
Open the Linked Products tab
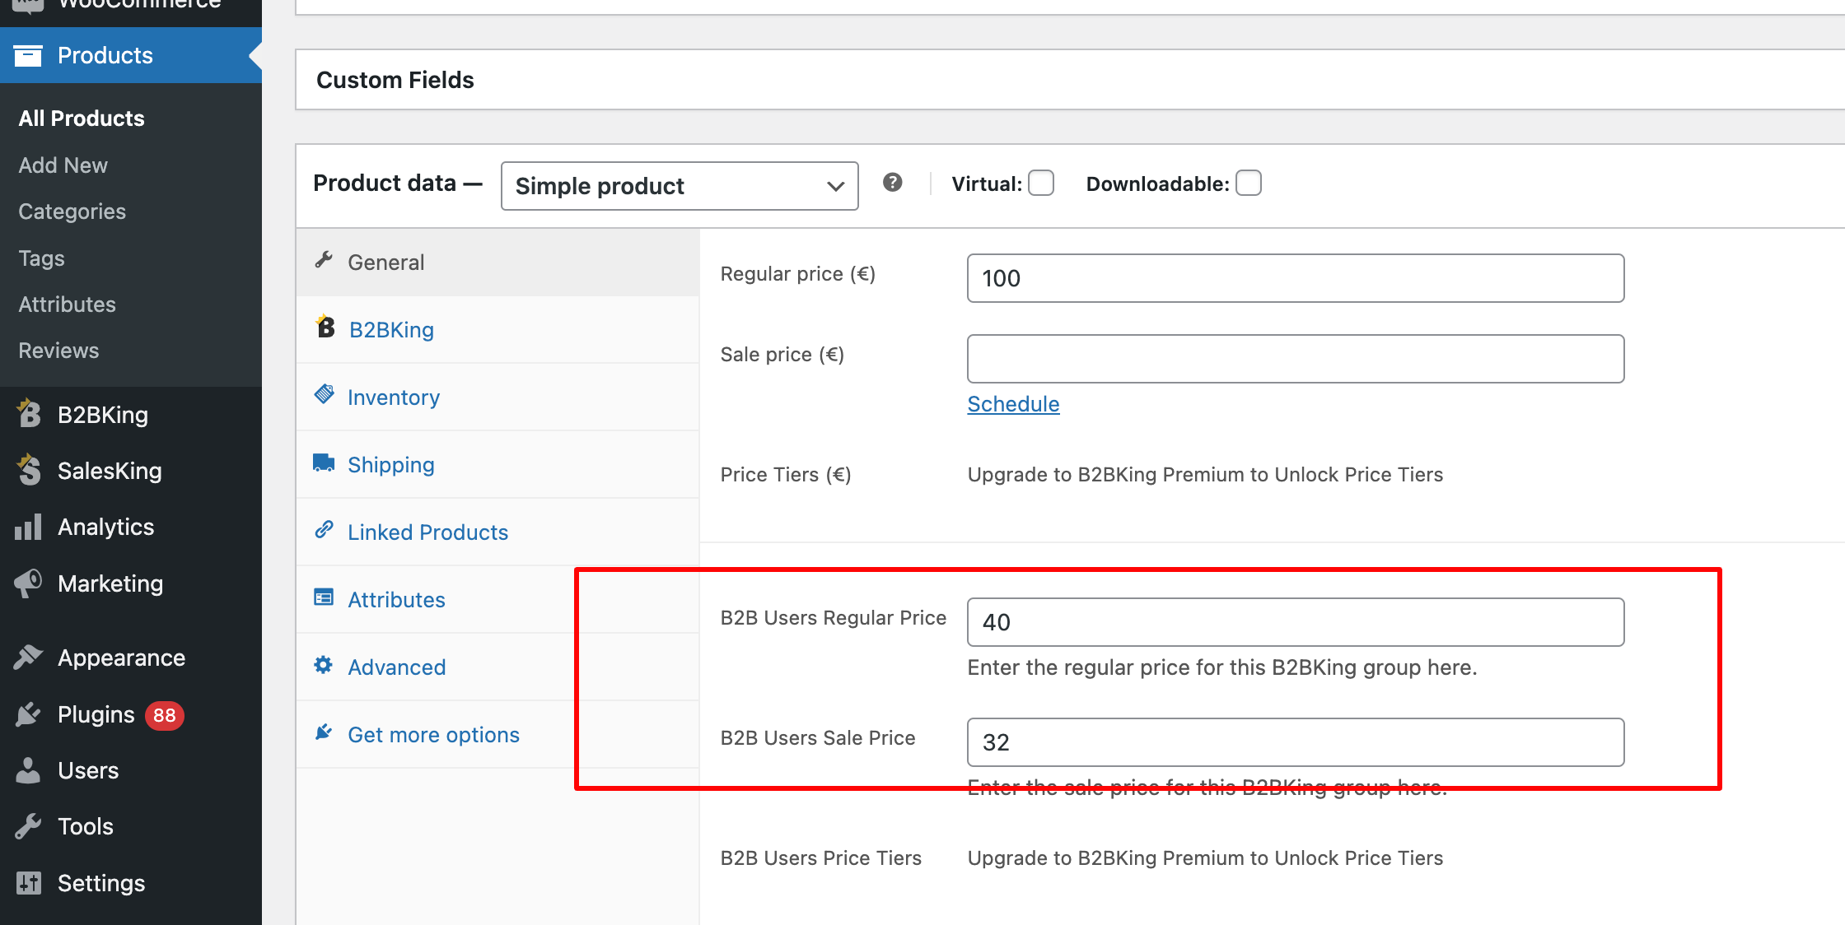497,532
